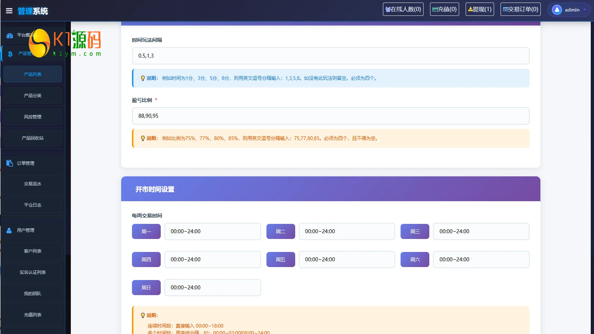Click the admin avatar icon
594x334 pixels.
(x=557, y=10)
